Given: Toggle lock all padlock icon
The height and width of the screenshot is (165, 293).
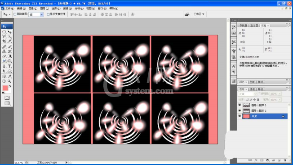Looking at the screenshot, I should [258, 100].
